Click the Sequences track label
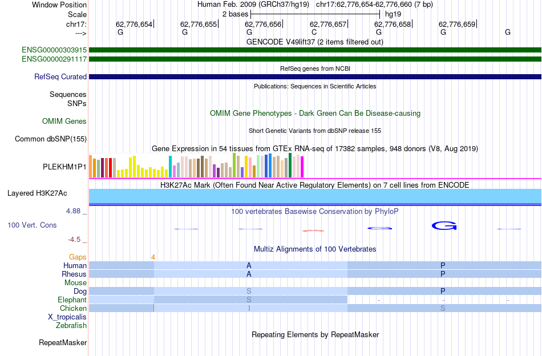Viewport: 542px width, 356px height. click(68, 94)
